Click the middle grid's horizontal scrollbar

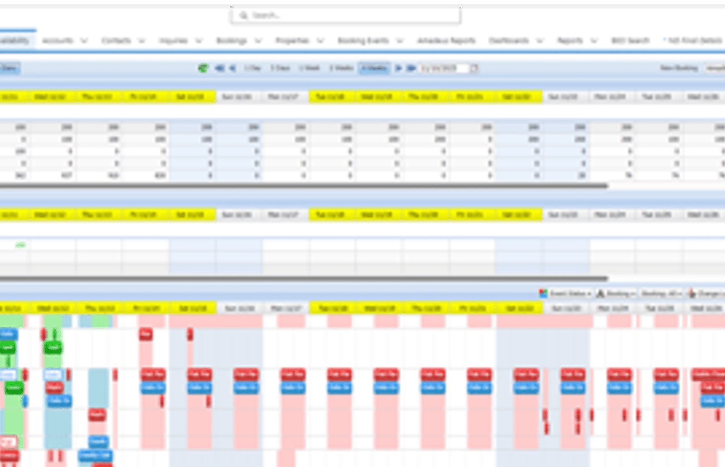click(x=304, y=279)
